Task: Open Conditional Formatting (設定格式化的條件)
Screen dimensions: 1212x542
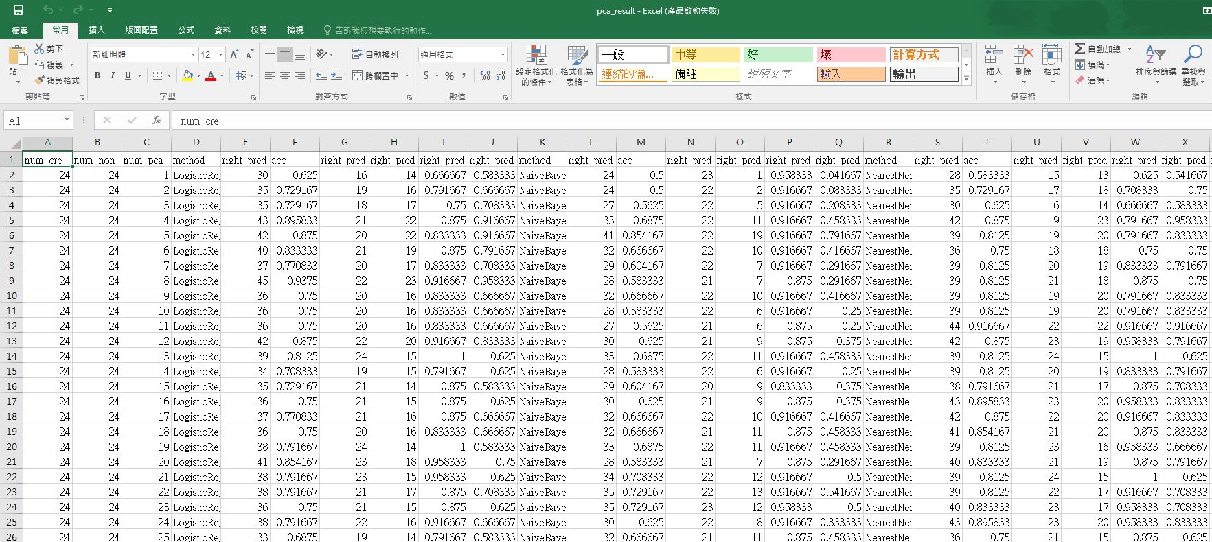Action: (x=536, y=66)
